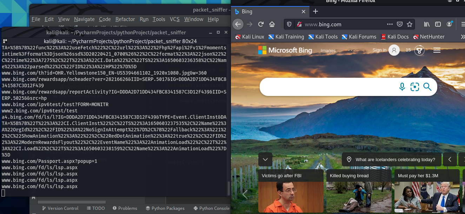465x214 pixels.
Task: Click the Bing profile avatar icon
Action: [394, 50]
